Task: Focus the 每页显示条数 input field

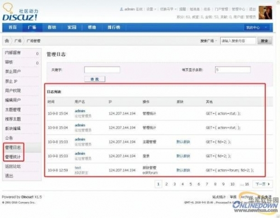Action: [232, 70]
